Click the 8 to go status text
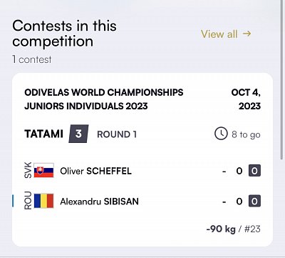Screen dimensions: 285x258 (246, 134)
